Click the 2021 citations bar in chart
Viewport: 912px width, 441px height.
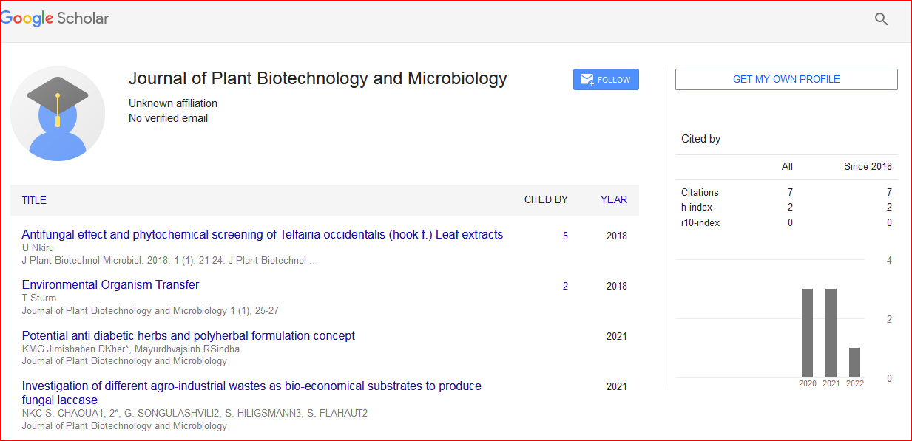pyautogui.click(x=831, y=333)
